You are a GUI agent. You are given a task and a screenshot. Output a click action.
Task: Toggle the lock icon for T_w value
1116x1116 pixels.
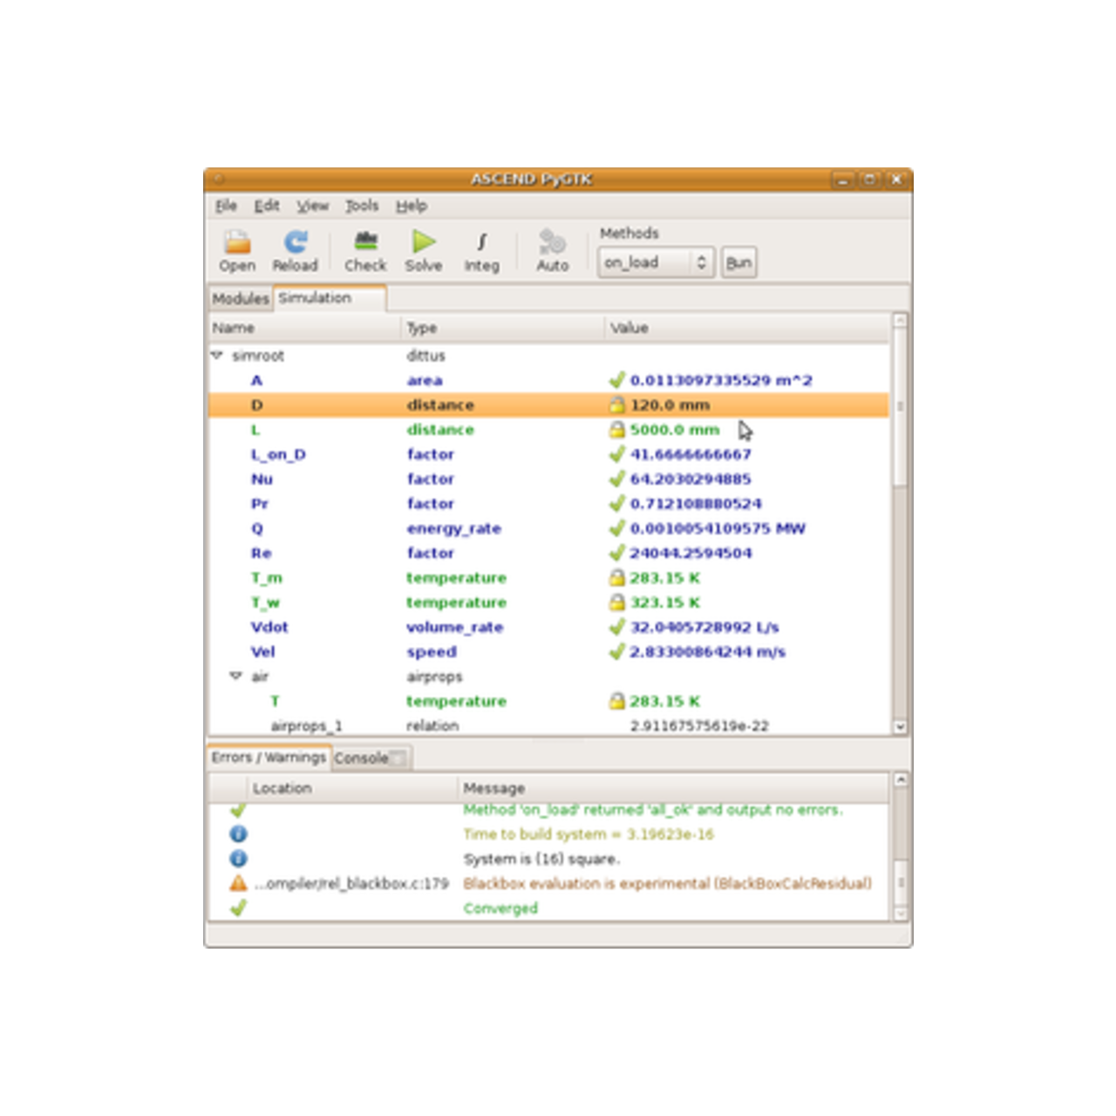[x=617, y=602]
